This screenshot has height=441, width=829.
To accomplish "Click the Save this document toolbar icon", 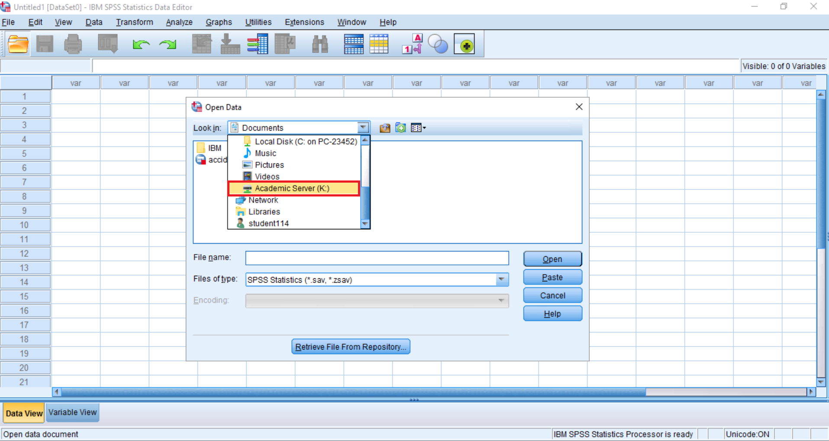I will pos(45,44).
